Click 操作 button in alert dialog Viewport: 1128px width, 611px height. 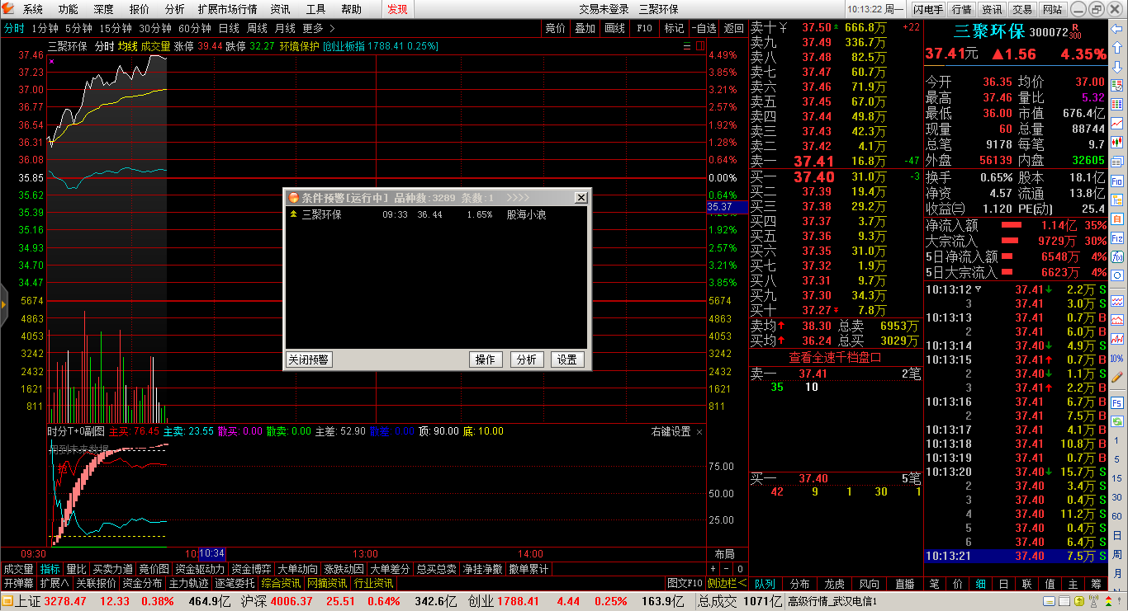pyautogui.click(x=486, y=360)
